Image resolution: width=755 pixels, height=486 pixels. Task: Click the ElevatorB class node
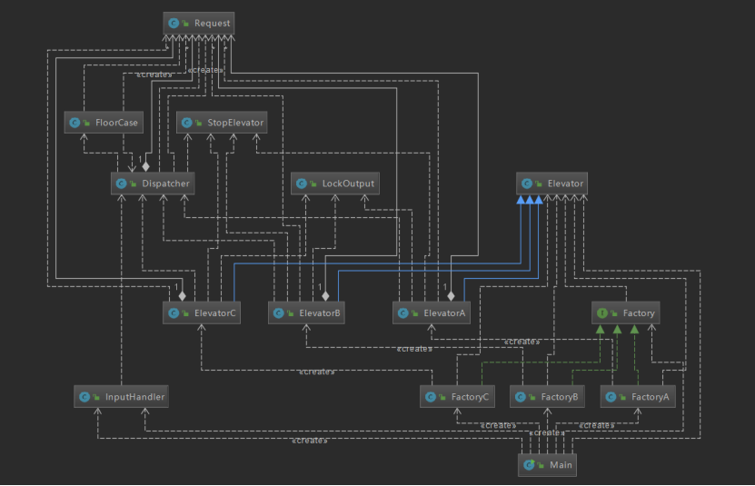click(x=306, y=313)
